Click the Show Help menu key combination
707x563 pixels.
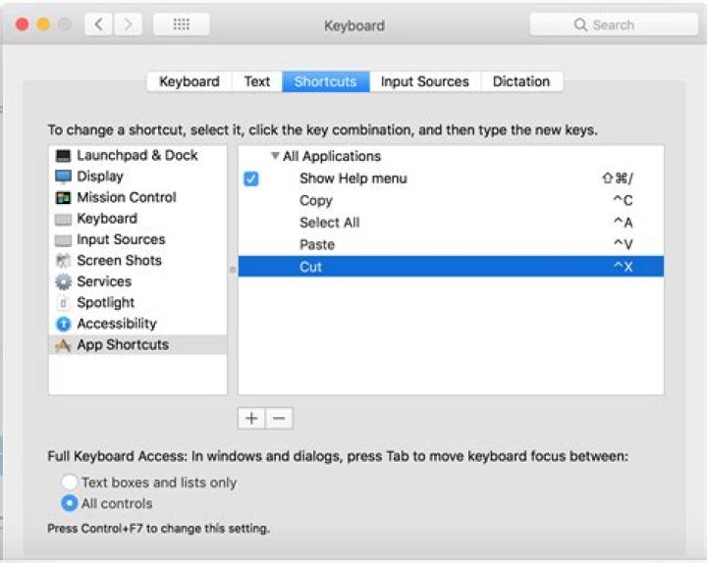(x=618, y=179)
